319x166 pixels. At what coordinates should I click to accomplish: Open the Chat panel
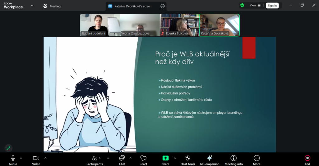122,159
